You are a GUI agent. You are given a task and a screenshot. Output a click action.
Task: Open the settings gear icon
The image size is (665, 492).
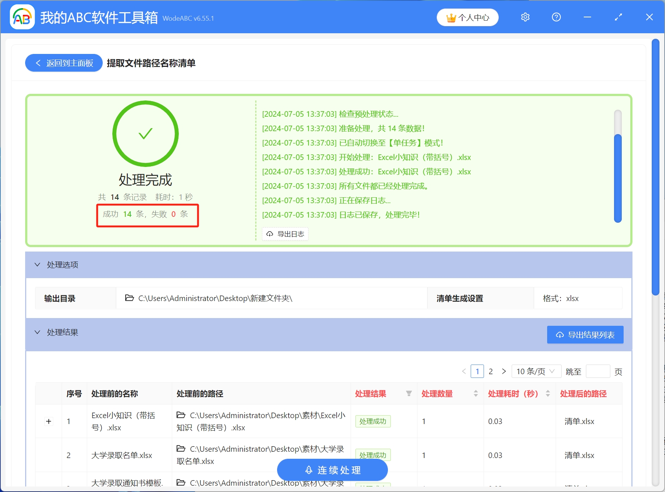tap(525, 17)
